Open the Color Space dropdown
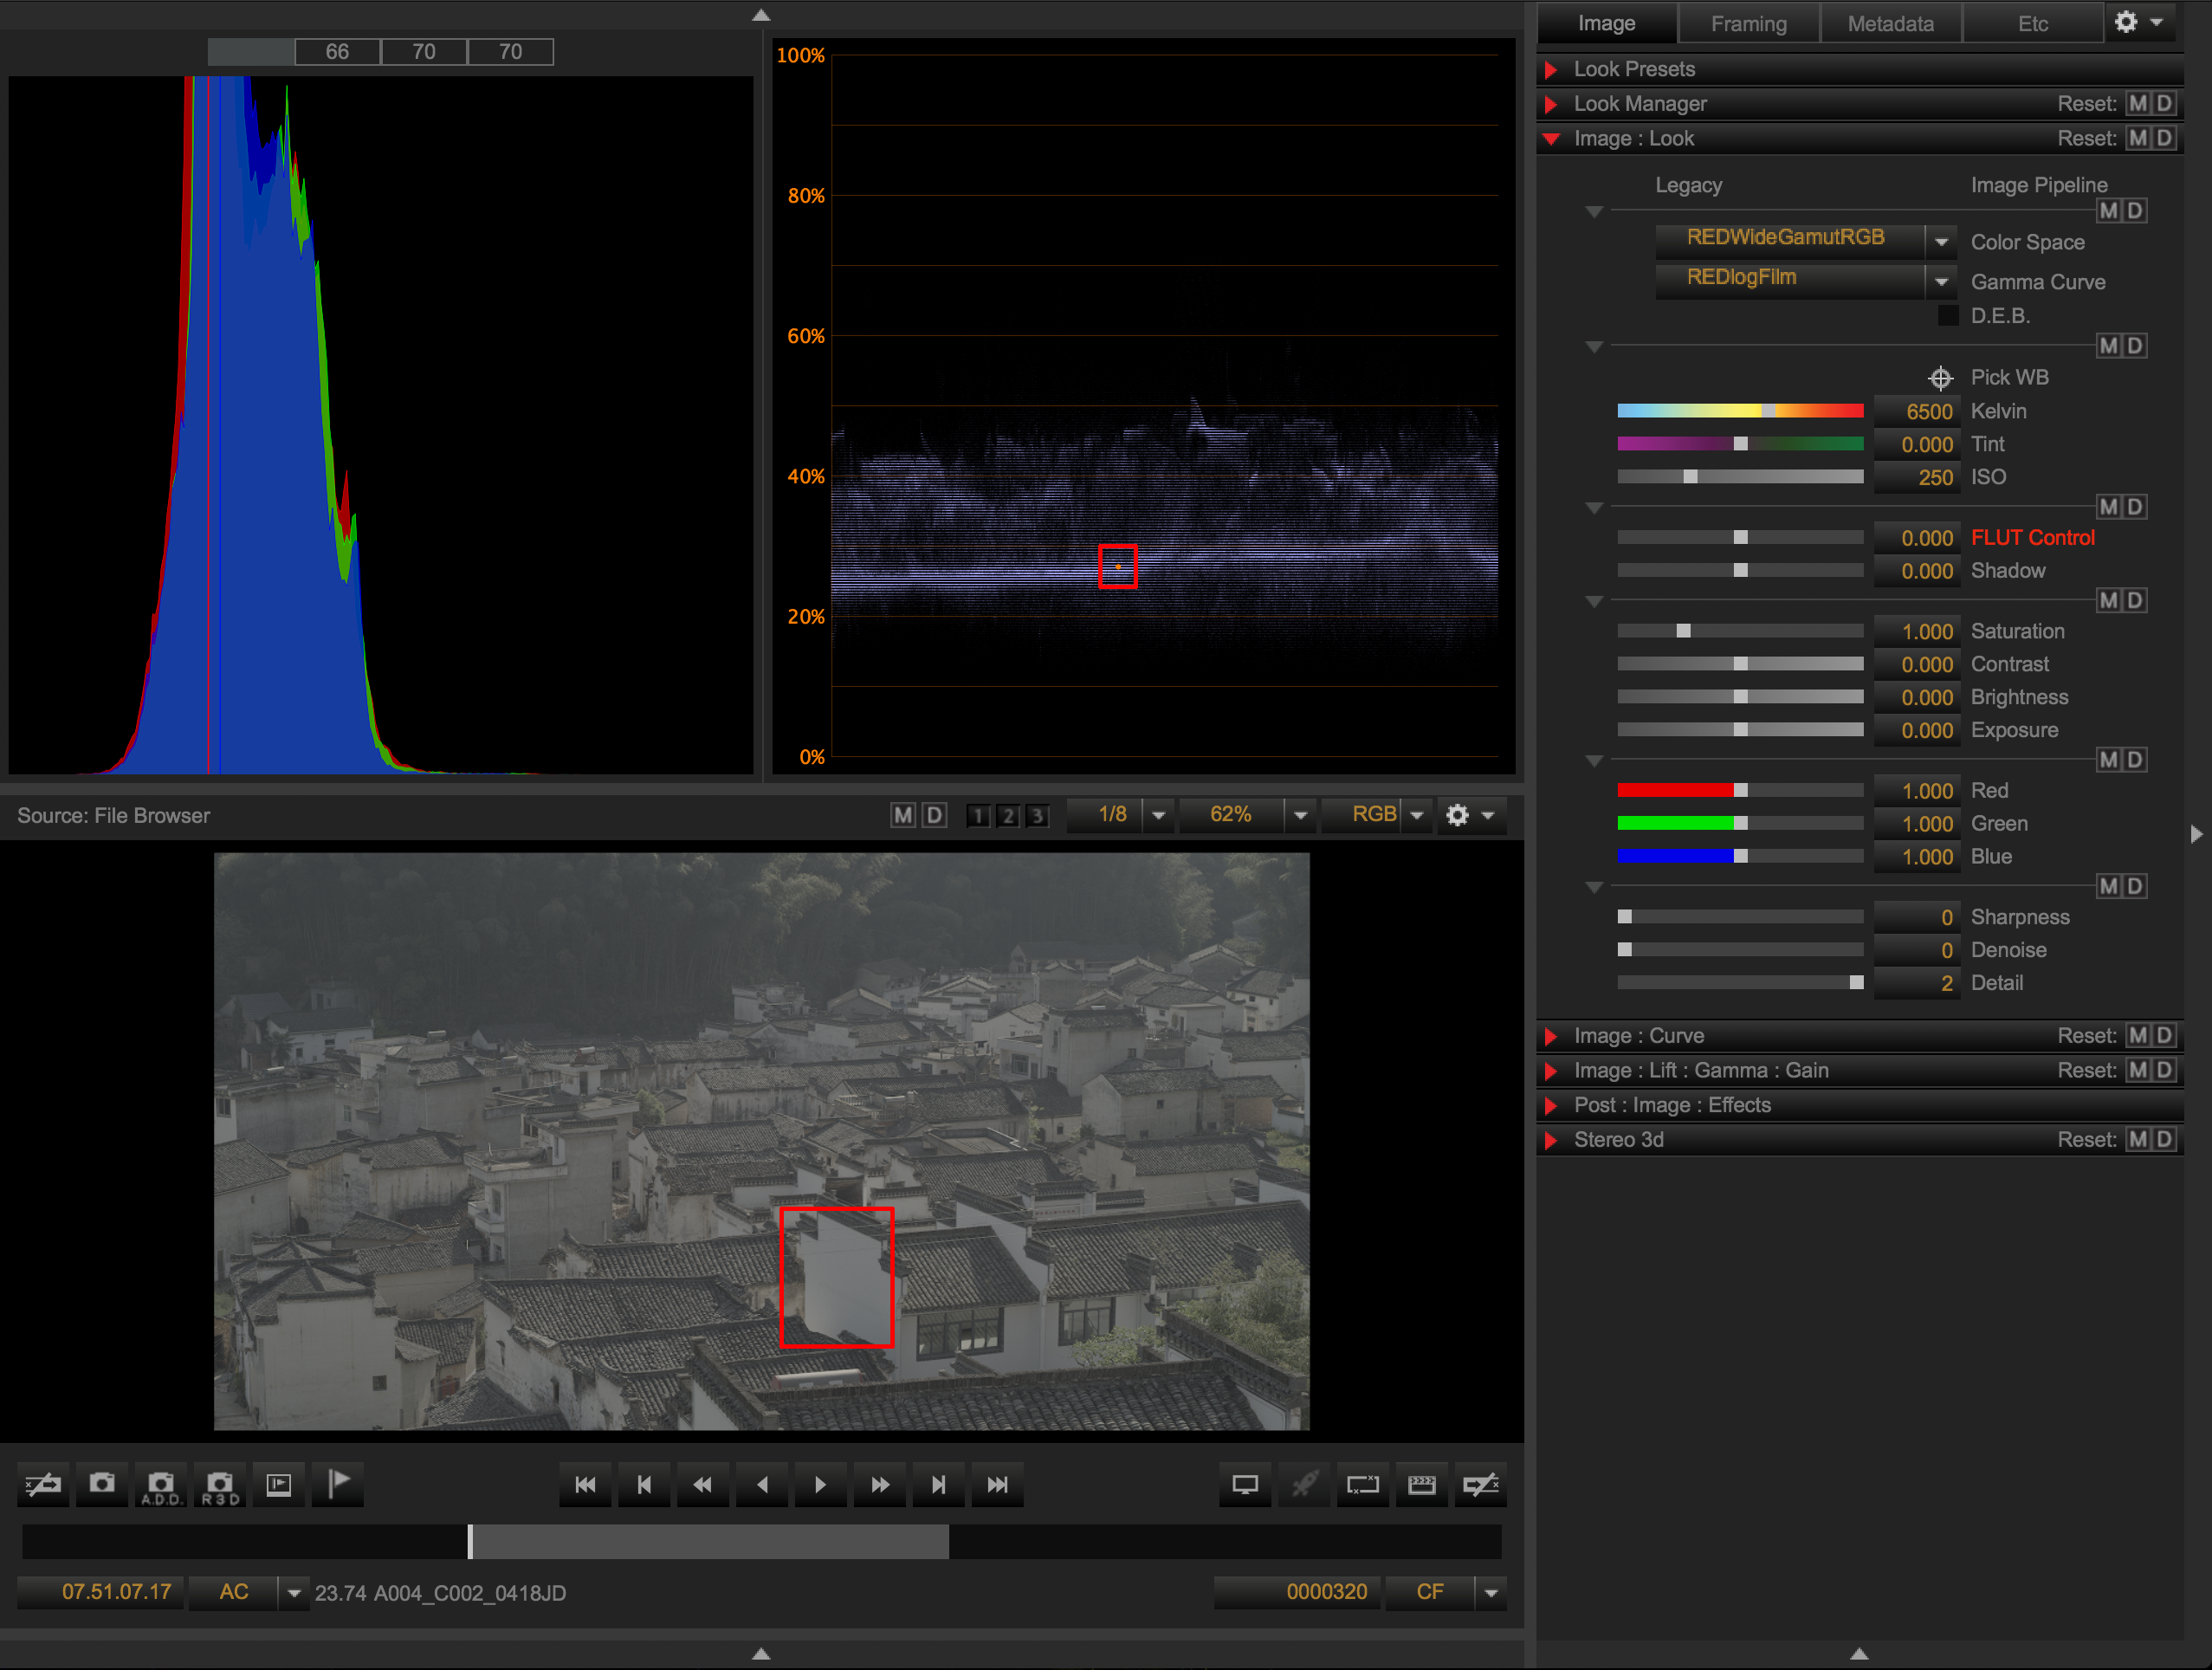2212x1670 pixels. (1940, 242)
